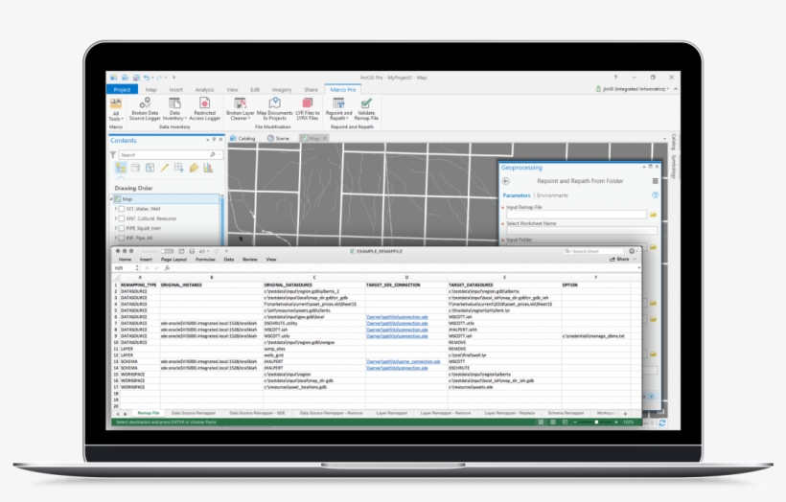This screenshot has height=502, width=786.
Task: Expand the ANT_Cultural_Resource layer
Action: point(116,218)
